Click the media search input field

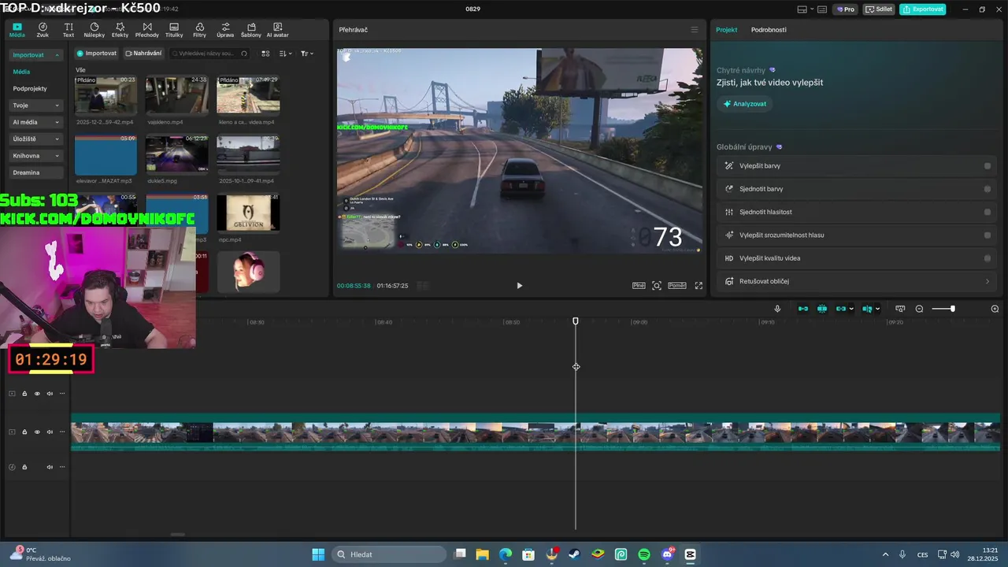[x=208, y=54]
